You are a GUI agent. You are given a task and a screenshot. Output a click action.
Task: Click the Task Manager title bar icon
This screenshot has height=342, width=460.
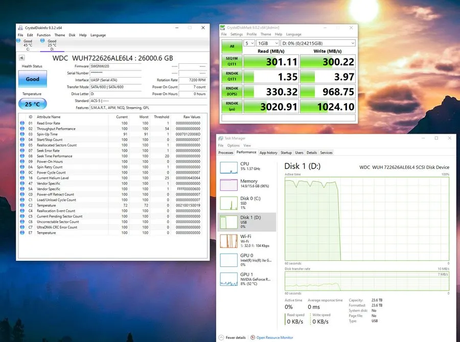tap(221, 138)
